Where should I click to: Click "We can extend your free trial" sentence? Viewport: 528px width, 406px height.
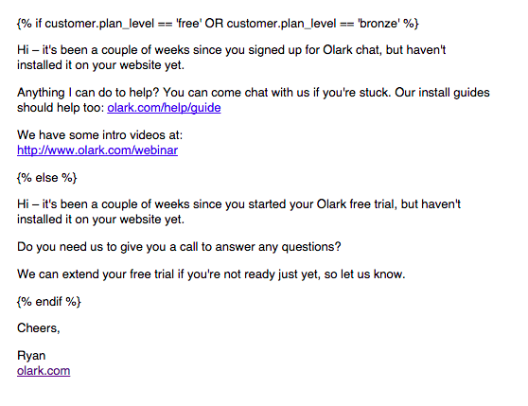[x=211, y=274]
